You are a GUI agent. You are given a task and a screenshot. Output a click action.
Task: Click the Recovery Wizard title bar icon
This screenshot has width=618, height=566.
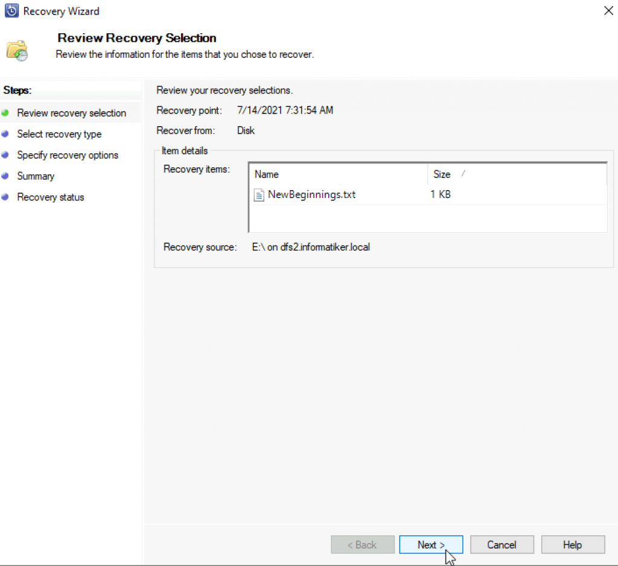(x=11, y=11)
